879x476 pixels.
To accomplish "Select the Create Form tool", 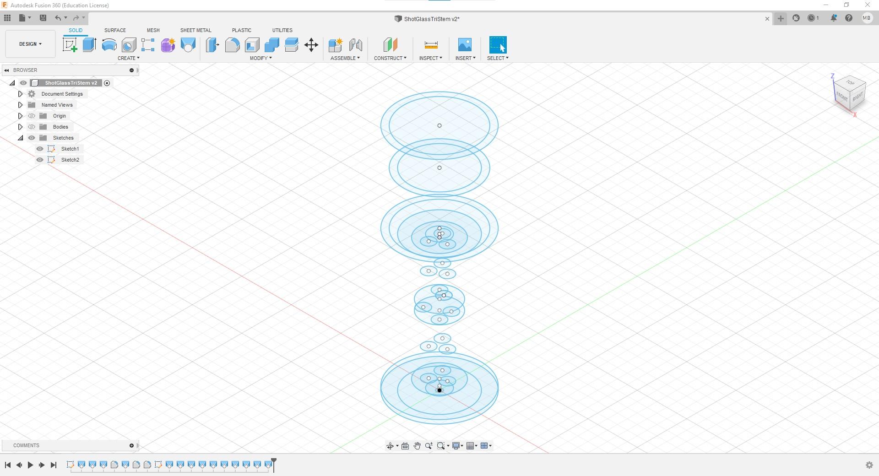I will coord(168,45).
